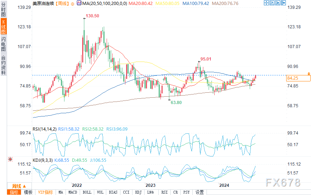
Task: Click the MA(20,50,100,200,0,0) parameters label
Action: coord(104,4)
